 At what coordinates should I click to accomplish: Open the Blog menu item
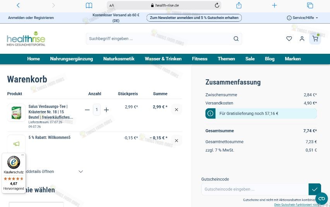[x=270, y=59]
